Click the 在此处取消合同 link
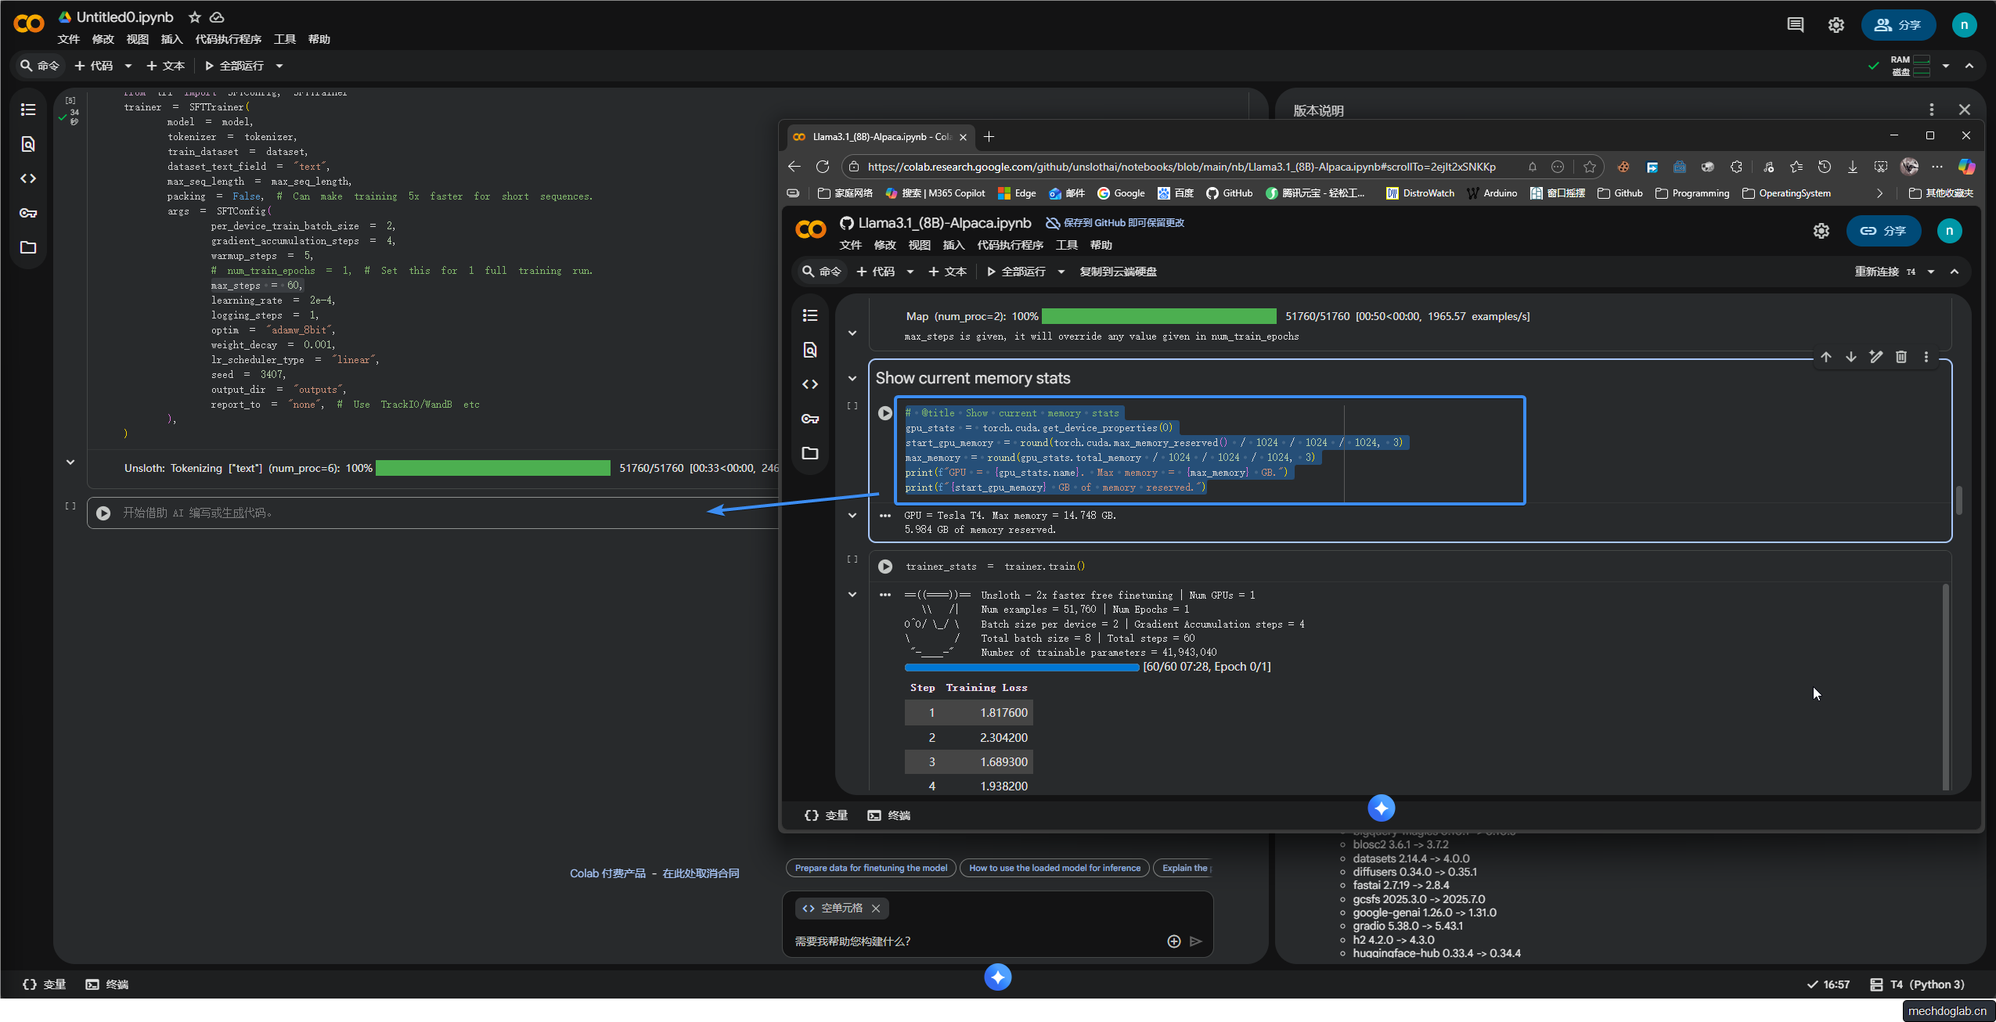 [x=701, y=873]
